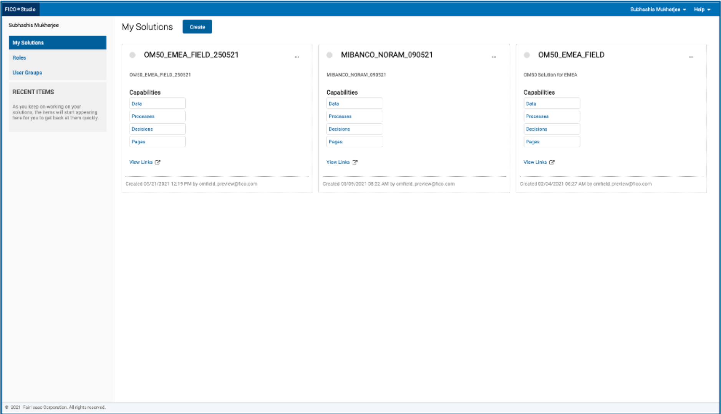Viewport: 721px width, 414px height.
Task: Click status circle of OM50_EMEA_FIELD
Action: (x=527, y=55)
